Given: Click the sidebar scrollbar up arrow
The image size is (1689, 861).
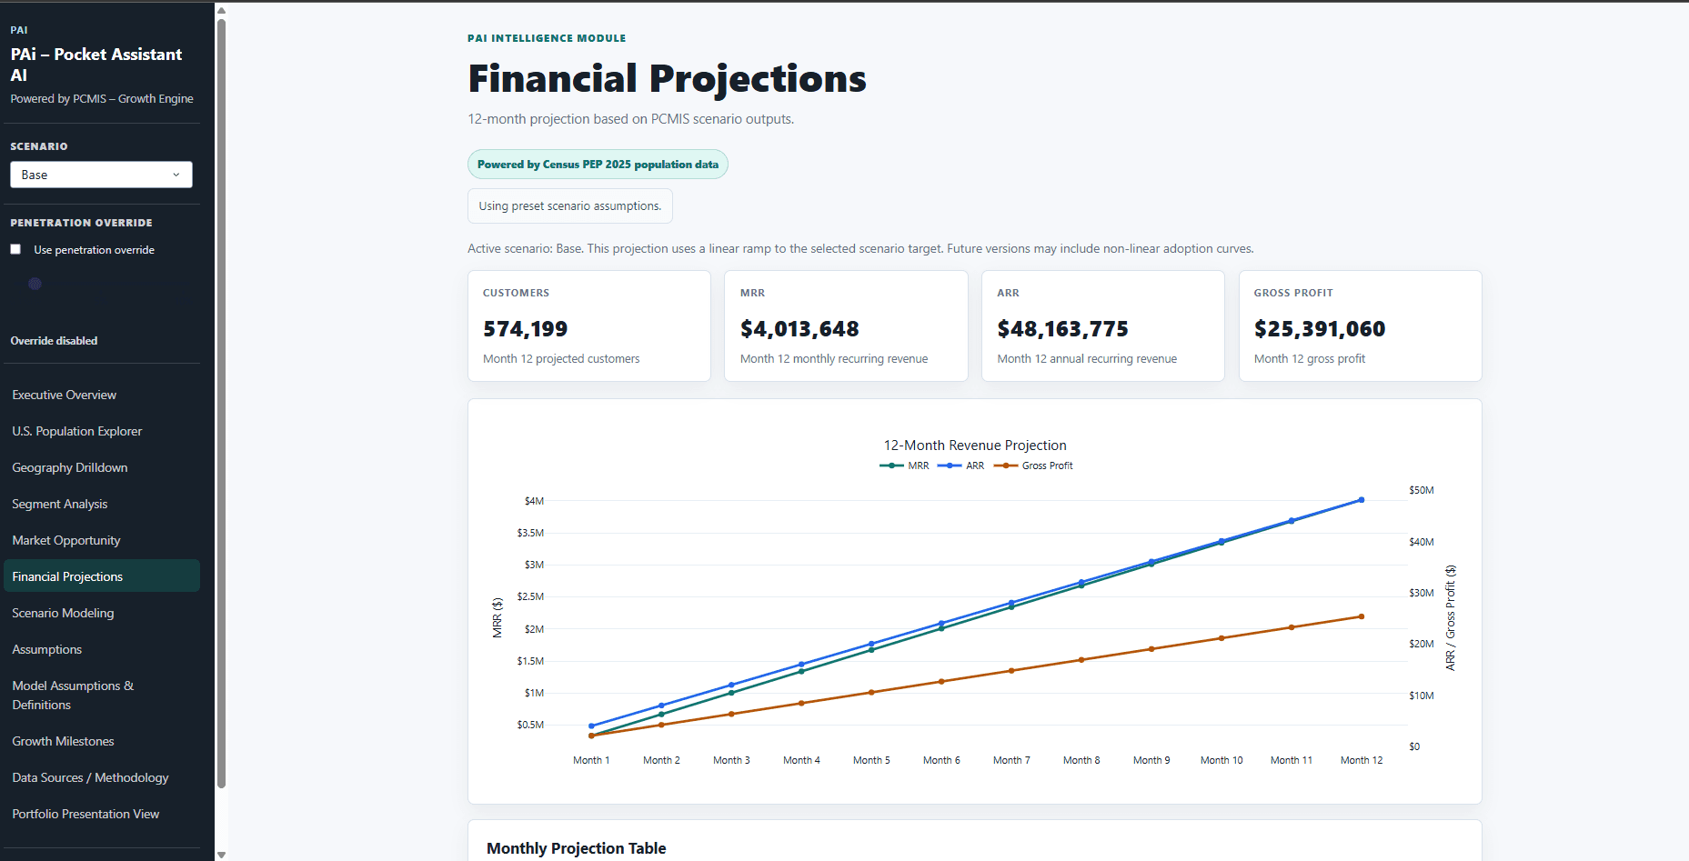Looking at the screenshot, I should 221,11.
